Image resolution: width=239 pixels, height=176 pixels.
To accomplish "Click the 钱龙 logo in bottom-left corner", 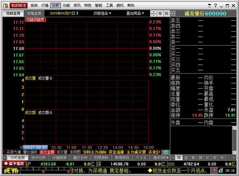I will click(9, 171).
